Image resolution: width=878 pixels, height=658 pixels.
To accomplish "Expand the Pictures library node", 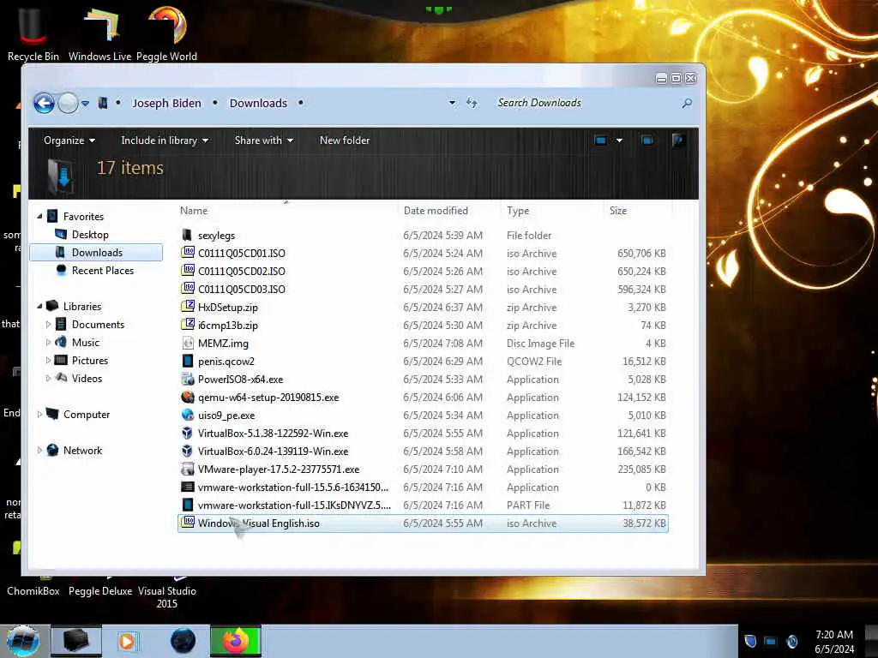I will pyautogui.click(x=48, y=361).
